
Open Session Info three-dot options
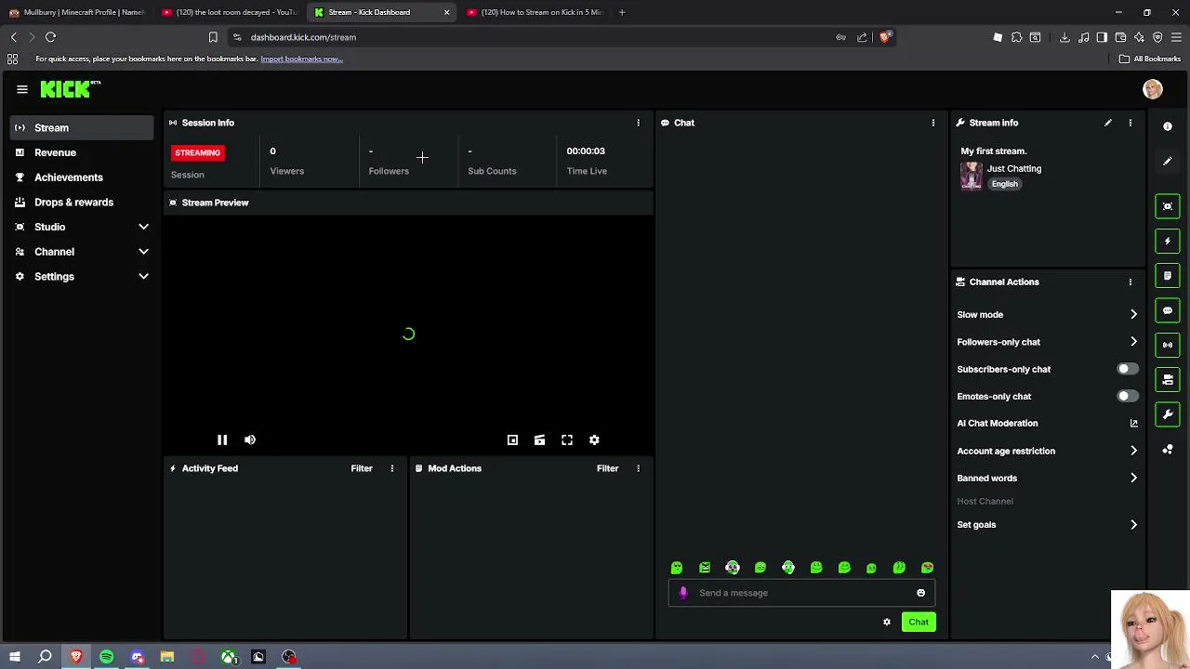point(638,123)
